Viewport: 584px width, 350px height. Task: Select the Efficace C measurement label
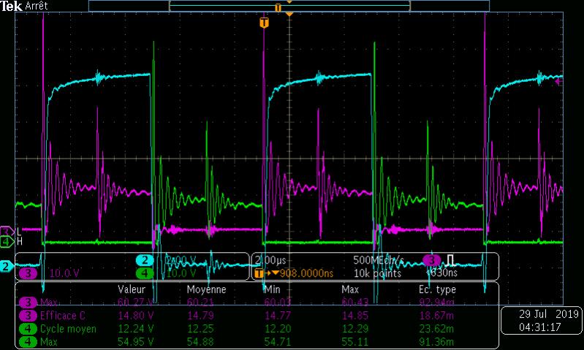click(63, 316)
